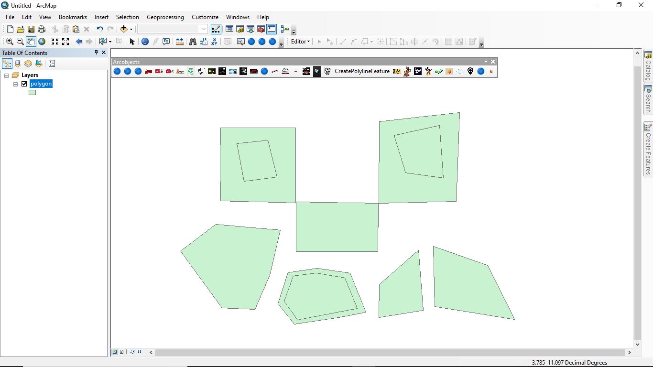
Task: Open the Geoprocessing menu
Action: tap(165, 17)
